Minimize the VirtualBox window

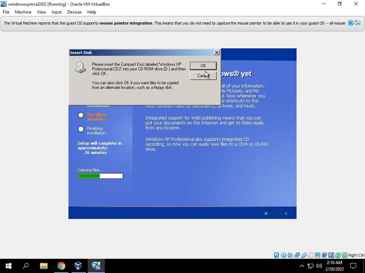324,4
